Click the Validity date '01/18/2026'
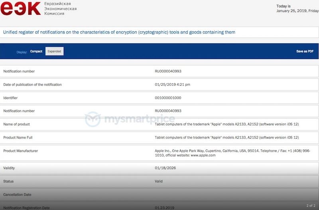Screen dimensions: 319x210 165,168
